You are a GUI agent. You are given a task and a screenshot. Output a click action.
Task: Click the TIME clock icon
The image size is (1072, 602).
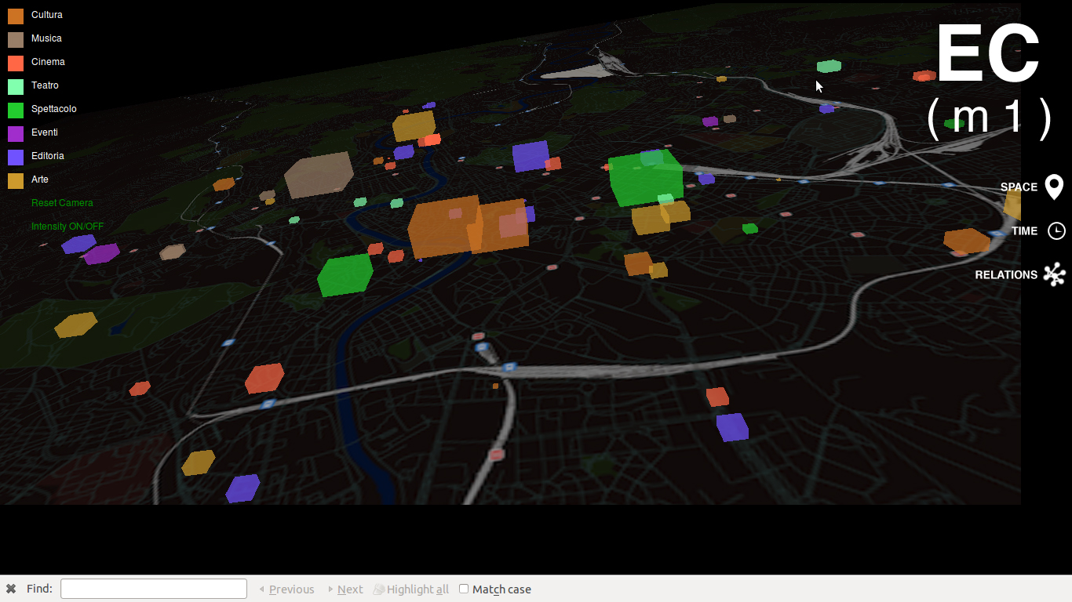(x=1056, y=230)
